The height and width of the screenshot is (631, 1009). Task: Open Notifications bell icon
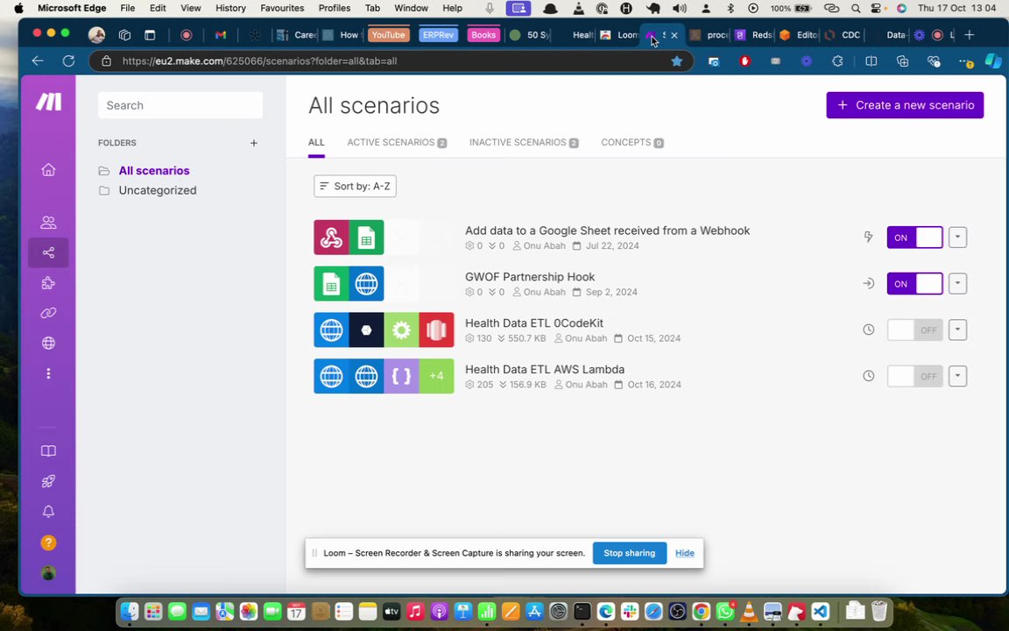pyautogui.click(x=48, y=511)
